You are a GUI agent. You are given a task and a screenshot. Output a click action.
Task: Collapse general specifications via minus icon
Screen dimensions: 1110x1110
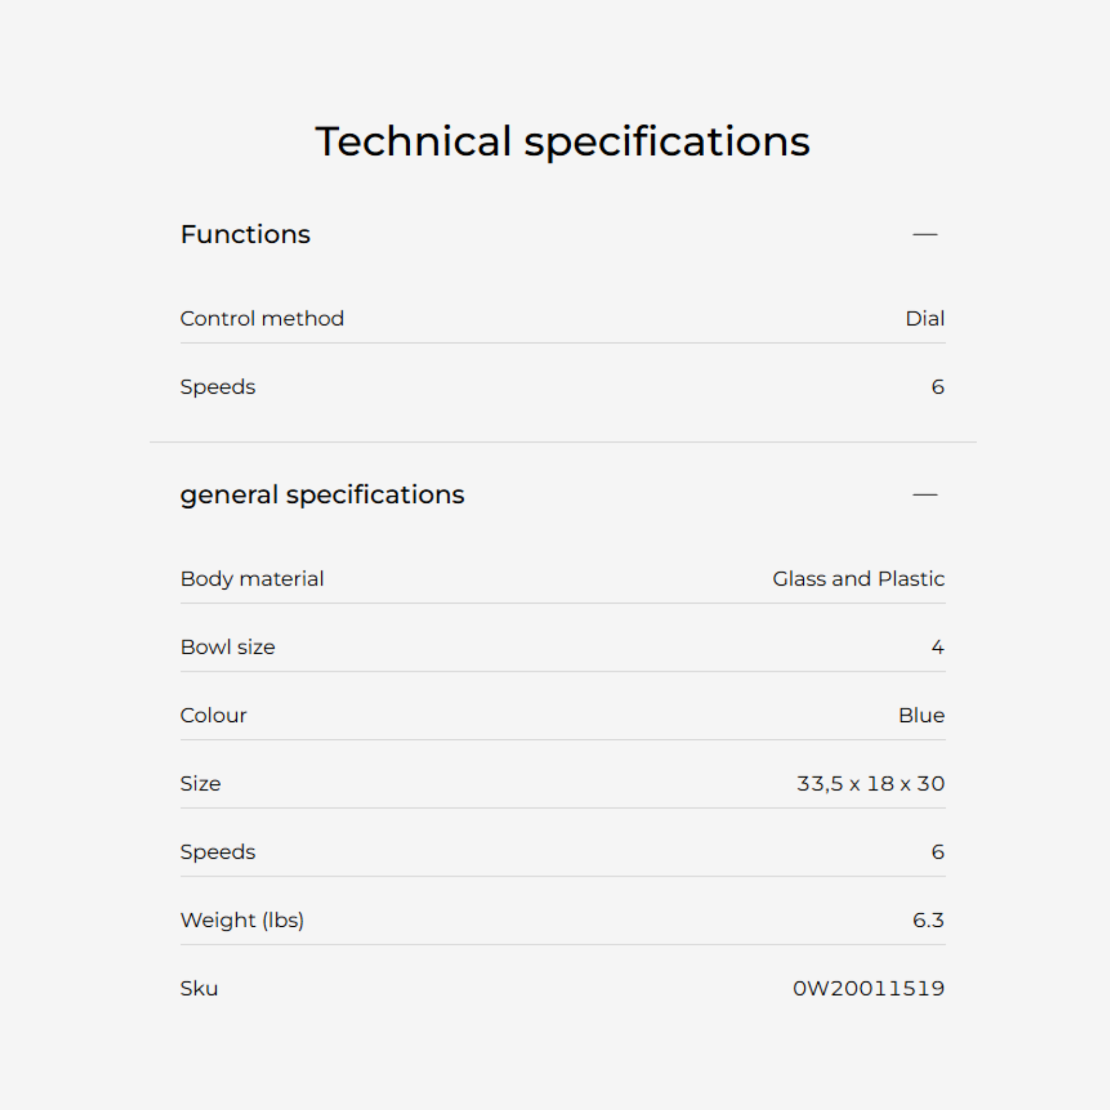point(925,495)
